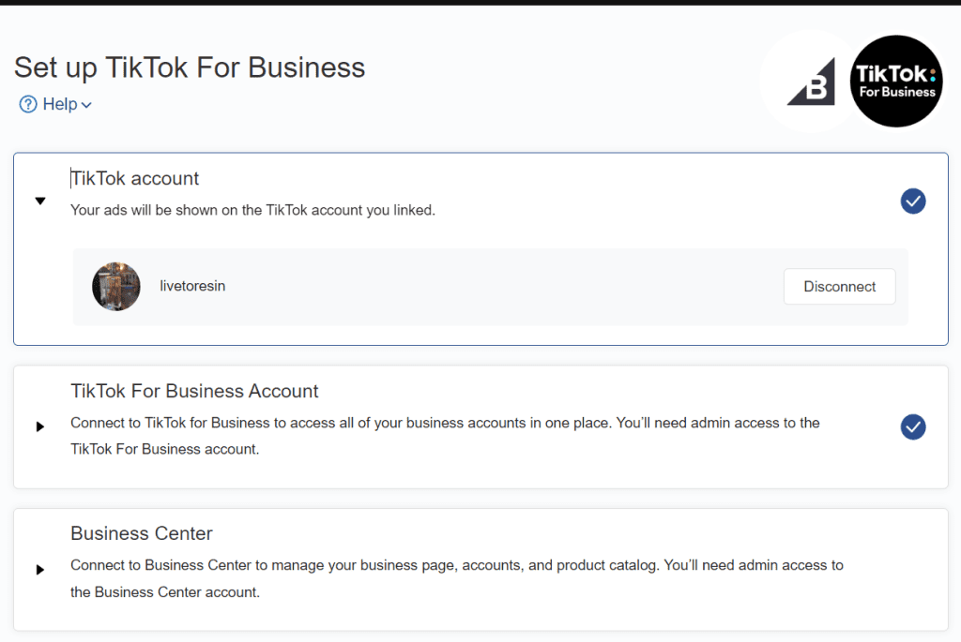Click the Set up TikTok For Business title
The image size is (961, 642).
click(x=190, y=67)
